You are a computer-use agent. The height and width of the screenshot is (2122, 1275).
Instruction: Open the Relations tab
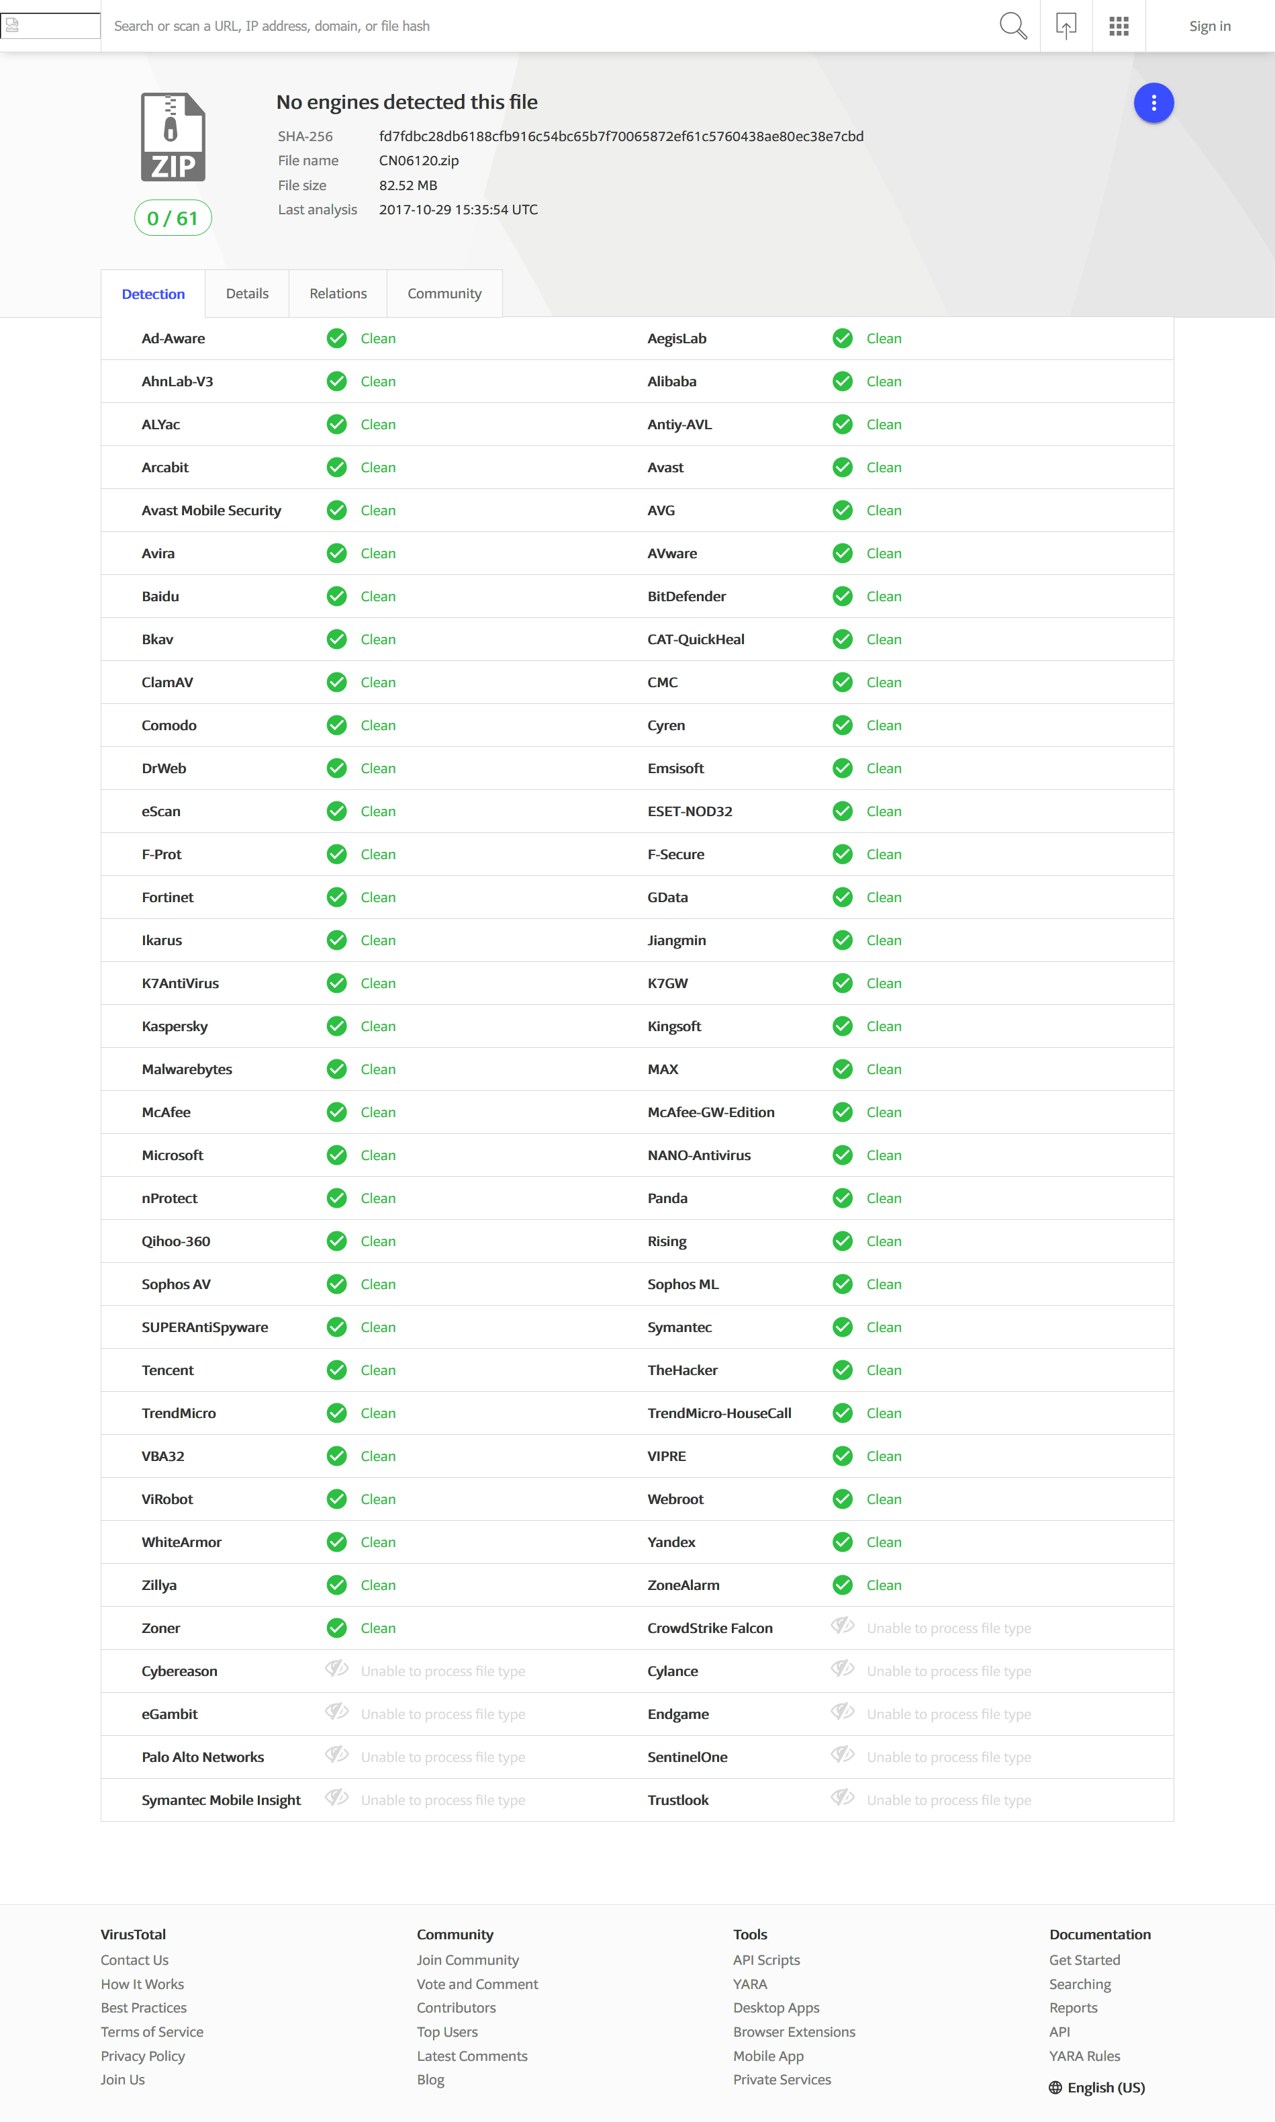[338, 294]
